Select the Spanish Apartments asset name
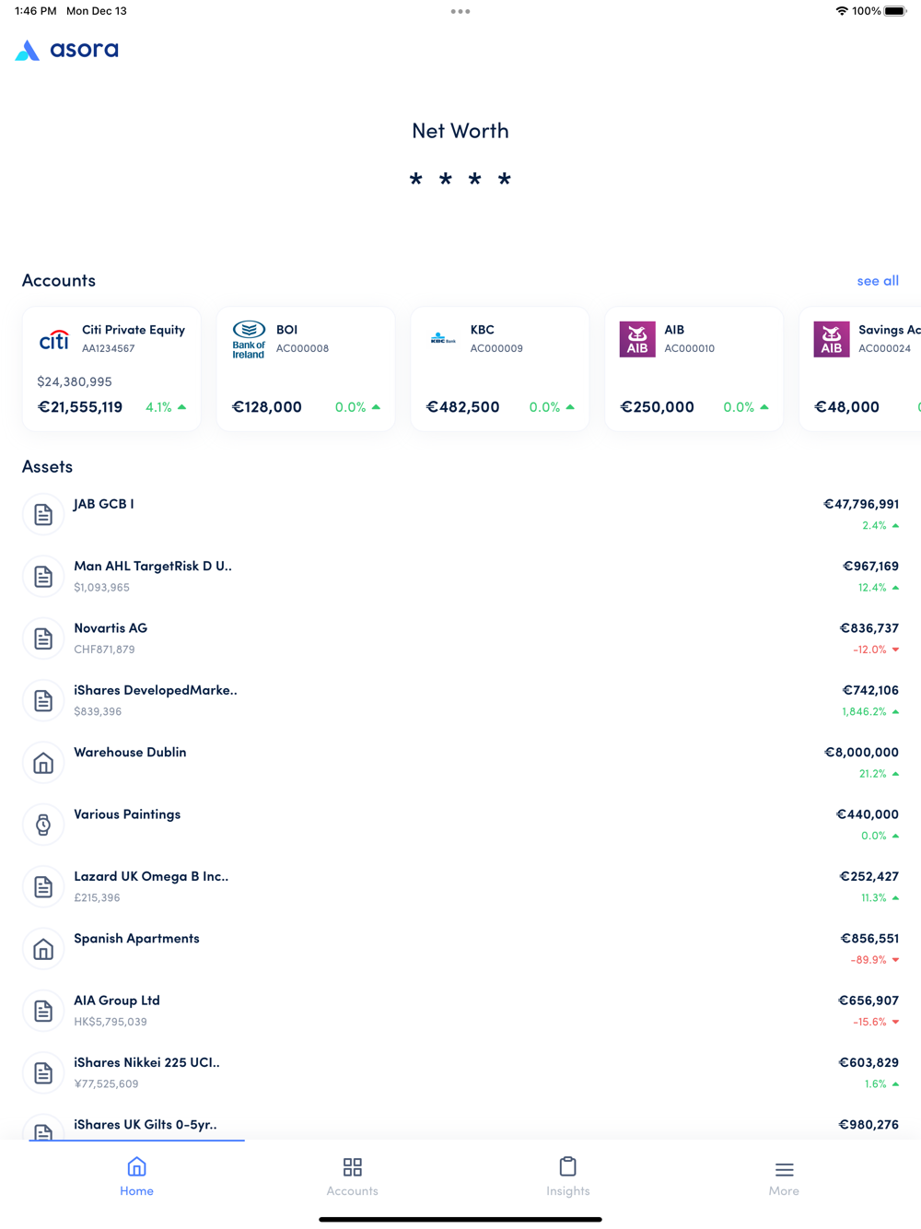The height and width of the screenshot is (1229, 921). 136,938
